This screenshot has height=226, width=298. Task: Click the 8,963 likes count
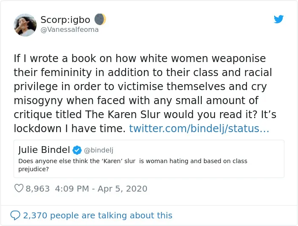37,189
